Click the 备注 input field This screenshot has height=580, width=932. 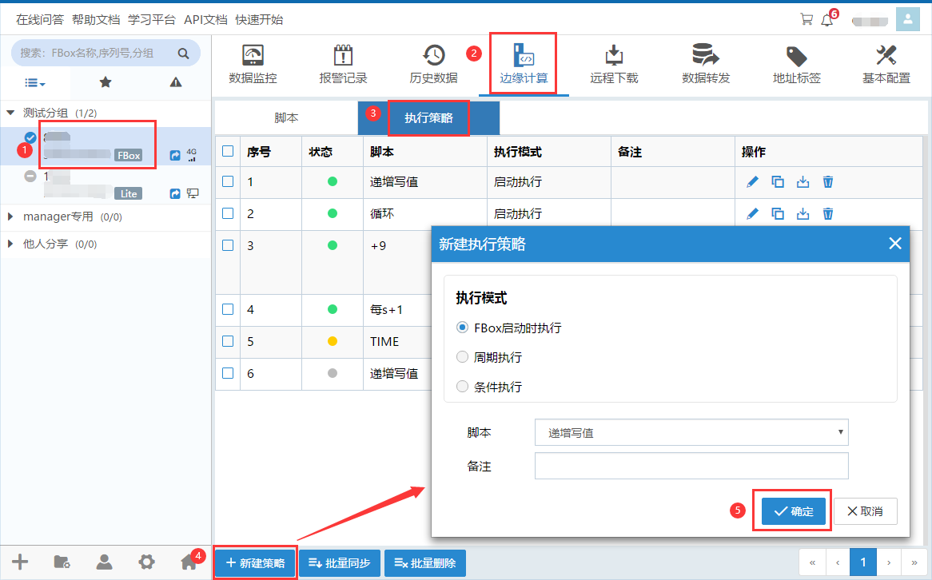[691, 466]
